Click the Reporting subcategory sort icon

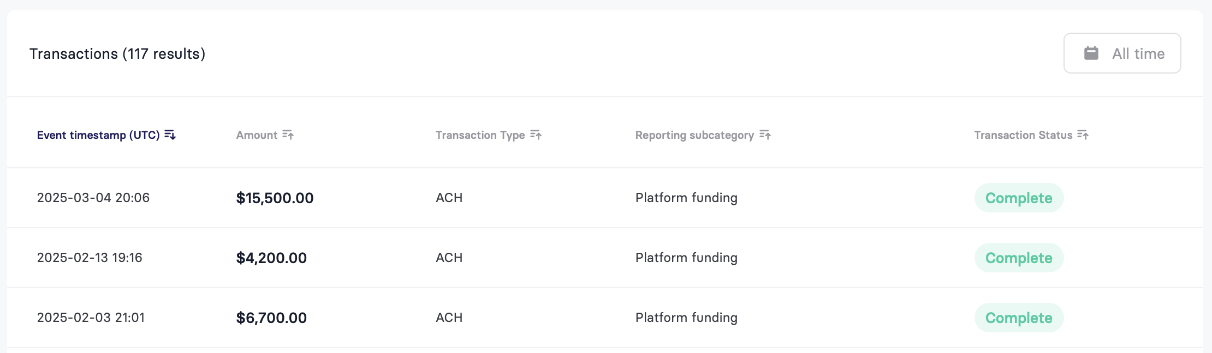pos(765,135)
